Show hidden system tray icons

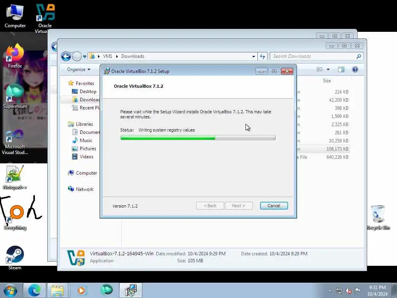coord(330,291)
